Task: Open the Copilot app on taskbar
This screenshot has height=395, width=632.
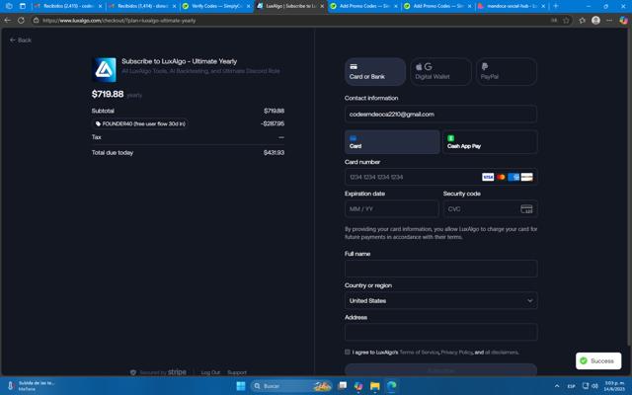Action: coord(358,386)
